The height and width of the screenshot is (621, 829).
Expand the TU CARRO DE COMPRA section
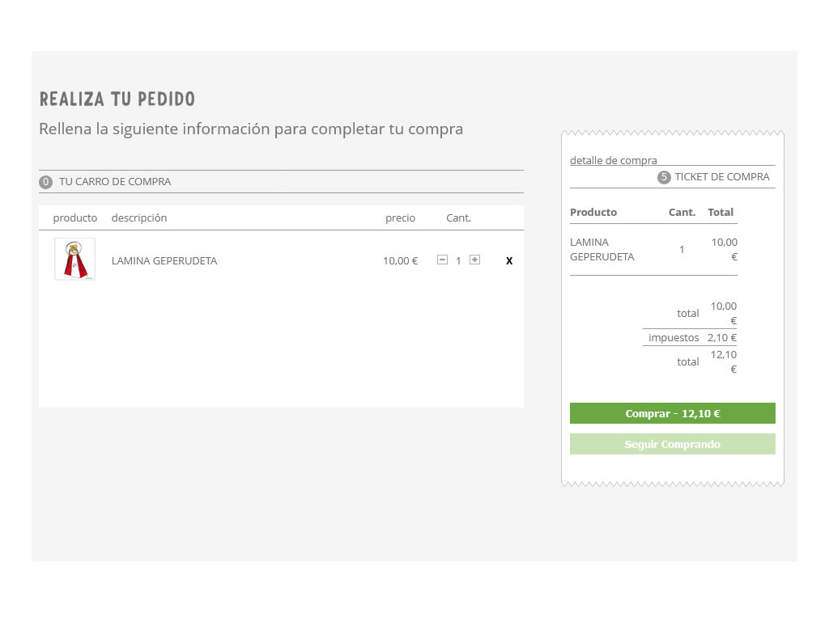(x=115, y=182)
